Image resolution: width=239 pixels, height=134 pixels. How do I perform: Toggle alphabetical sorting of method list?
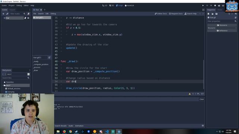49,58
